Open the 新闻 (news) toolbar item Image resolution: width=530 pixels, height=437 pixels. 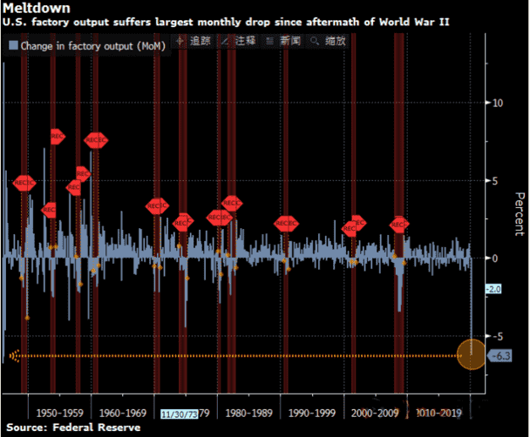pyautogui.click(x=287, y=41)
